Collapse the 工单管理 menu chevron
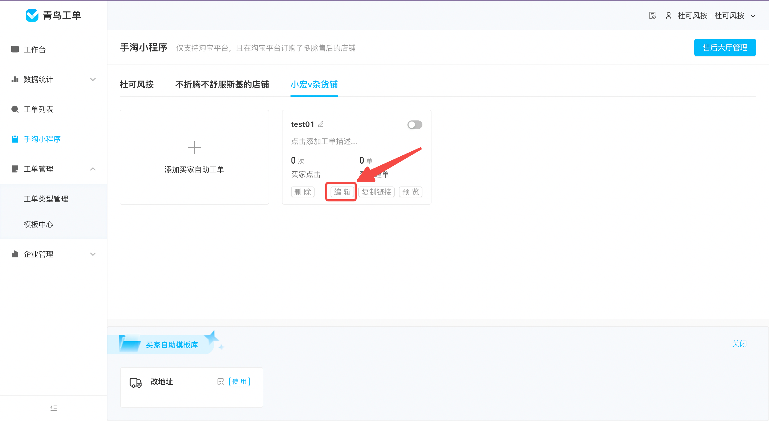The width and height of the screenshot is (769, 421). point(93,169)
